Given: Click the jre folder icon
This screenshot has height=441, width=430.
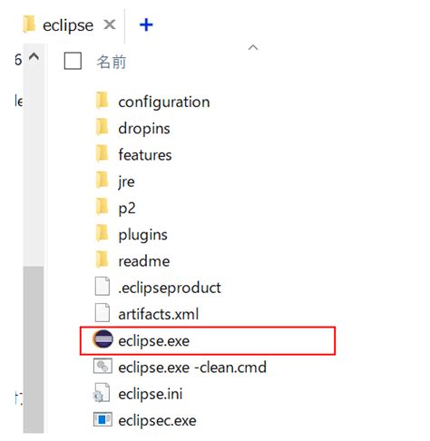Looking at the screenshot, I should point(102,181).
